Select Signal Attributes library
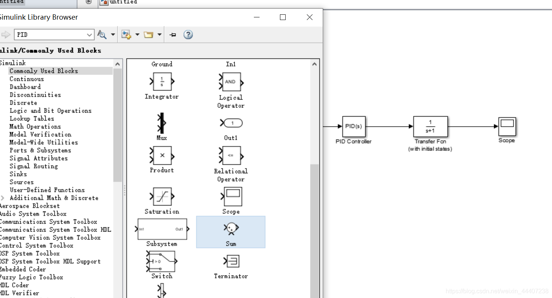The image size is (552, 298). pos(39,158)
